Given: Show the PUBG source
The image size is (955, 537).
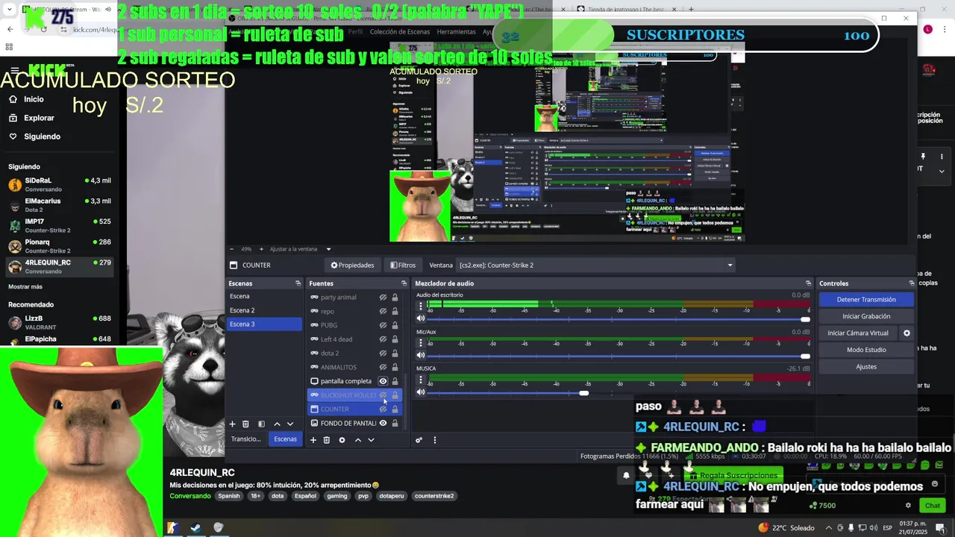Looking at the screenshot, I should tap(383, 325).
